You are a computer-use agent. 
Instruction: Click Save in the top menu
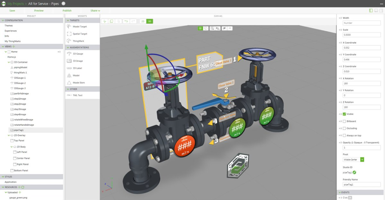tap(12, 11)
